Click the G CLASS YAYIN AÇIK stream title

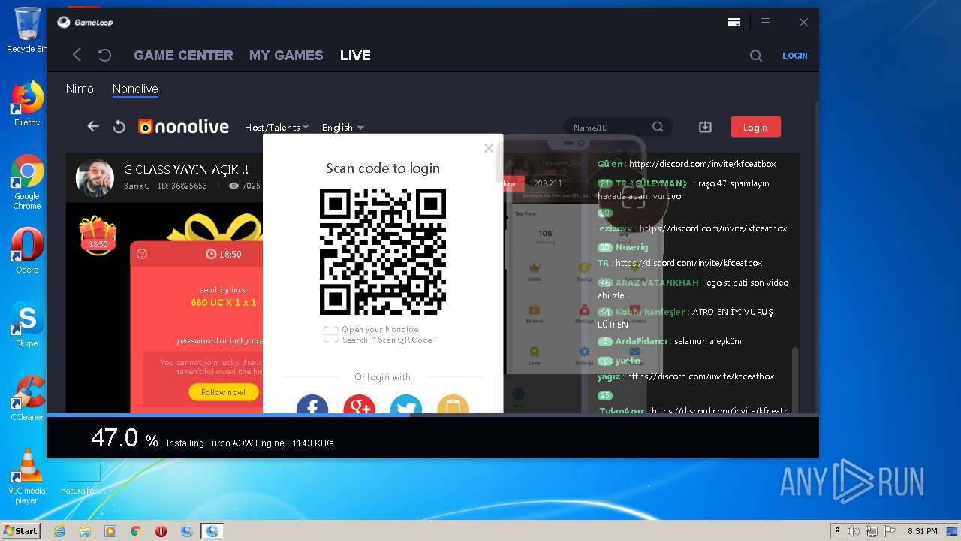coord(186,170)
